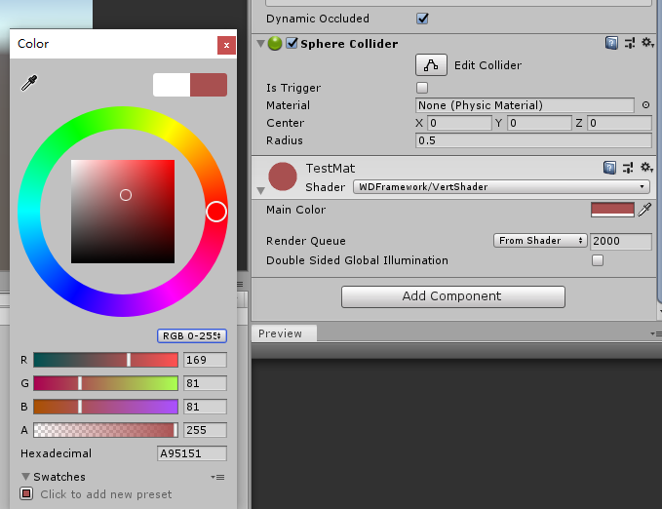Add current color as new swatch preset
The image size is (662, 509).
pyautogui.click(x=26, y=493)
